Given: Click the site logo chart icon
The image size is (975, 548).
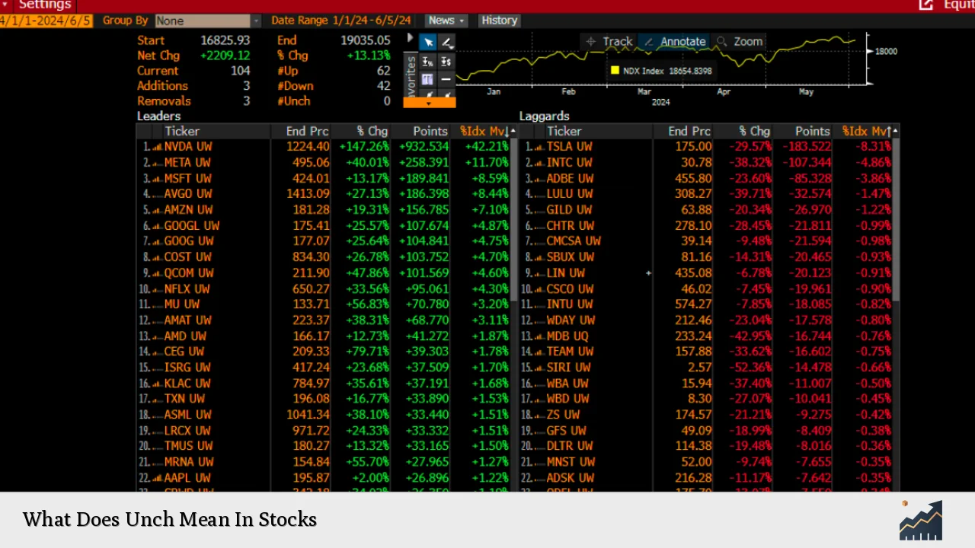Looking at the screenshot, I should coord(921,521).
